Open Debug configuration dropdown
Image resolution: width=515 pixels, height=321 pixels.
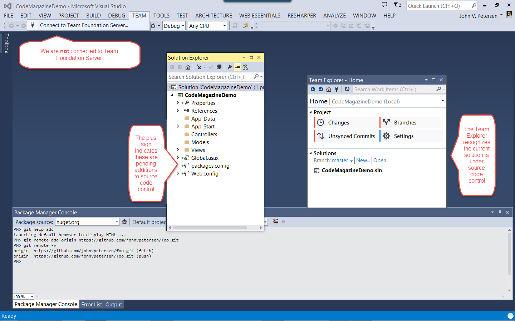pyautogui.click(x=174, y=26)
